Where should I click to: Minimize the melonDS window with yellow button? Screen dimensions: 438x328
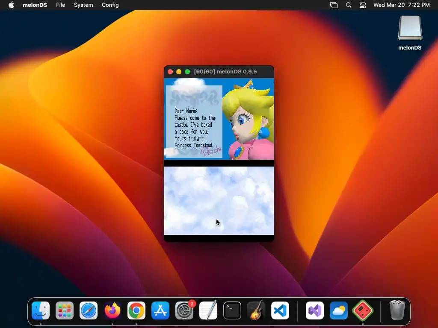coord(179,72)
